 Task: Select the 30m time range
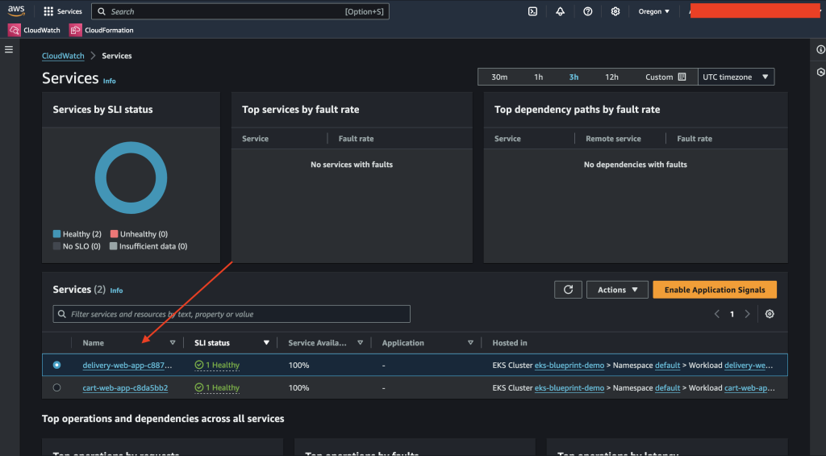point(499,77)
